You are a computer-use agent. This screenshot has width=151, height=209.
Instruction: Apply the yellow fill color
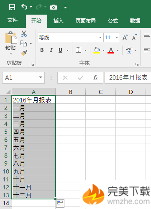tap(97, 50)
